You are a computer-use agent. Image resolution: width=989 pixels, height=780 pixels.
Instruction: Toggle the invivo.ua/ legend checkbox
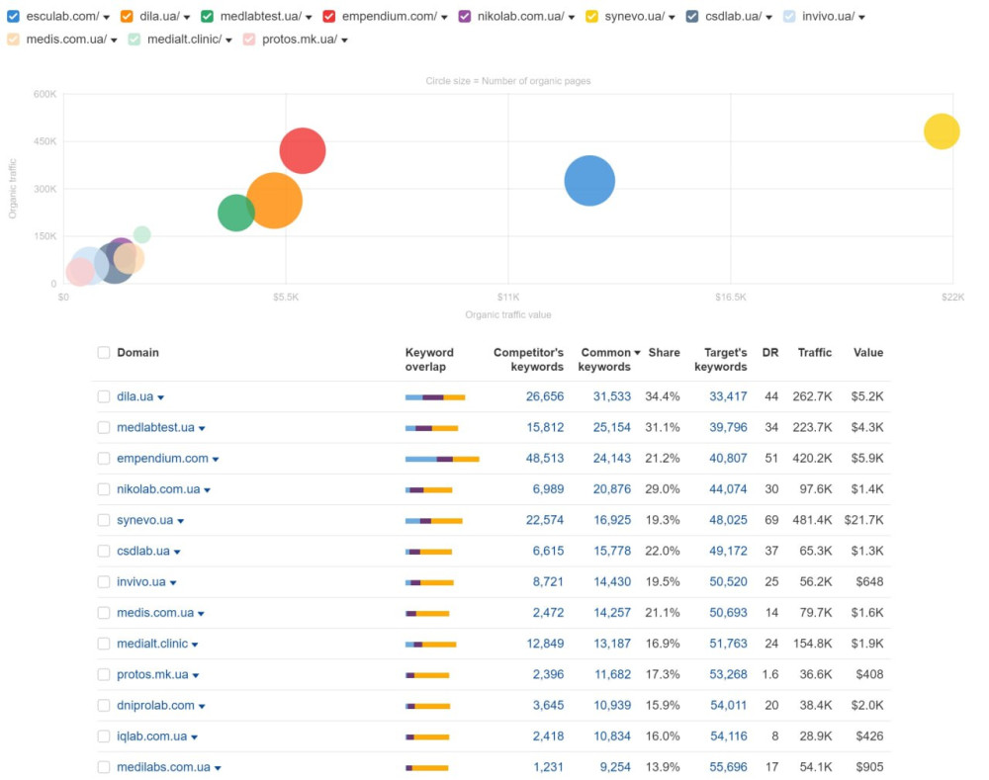point(789,17)
